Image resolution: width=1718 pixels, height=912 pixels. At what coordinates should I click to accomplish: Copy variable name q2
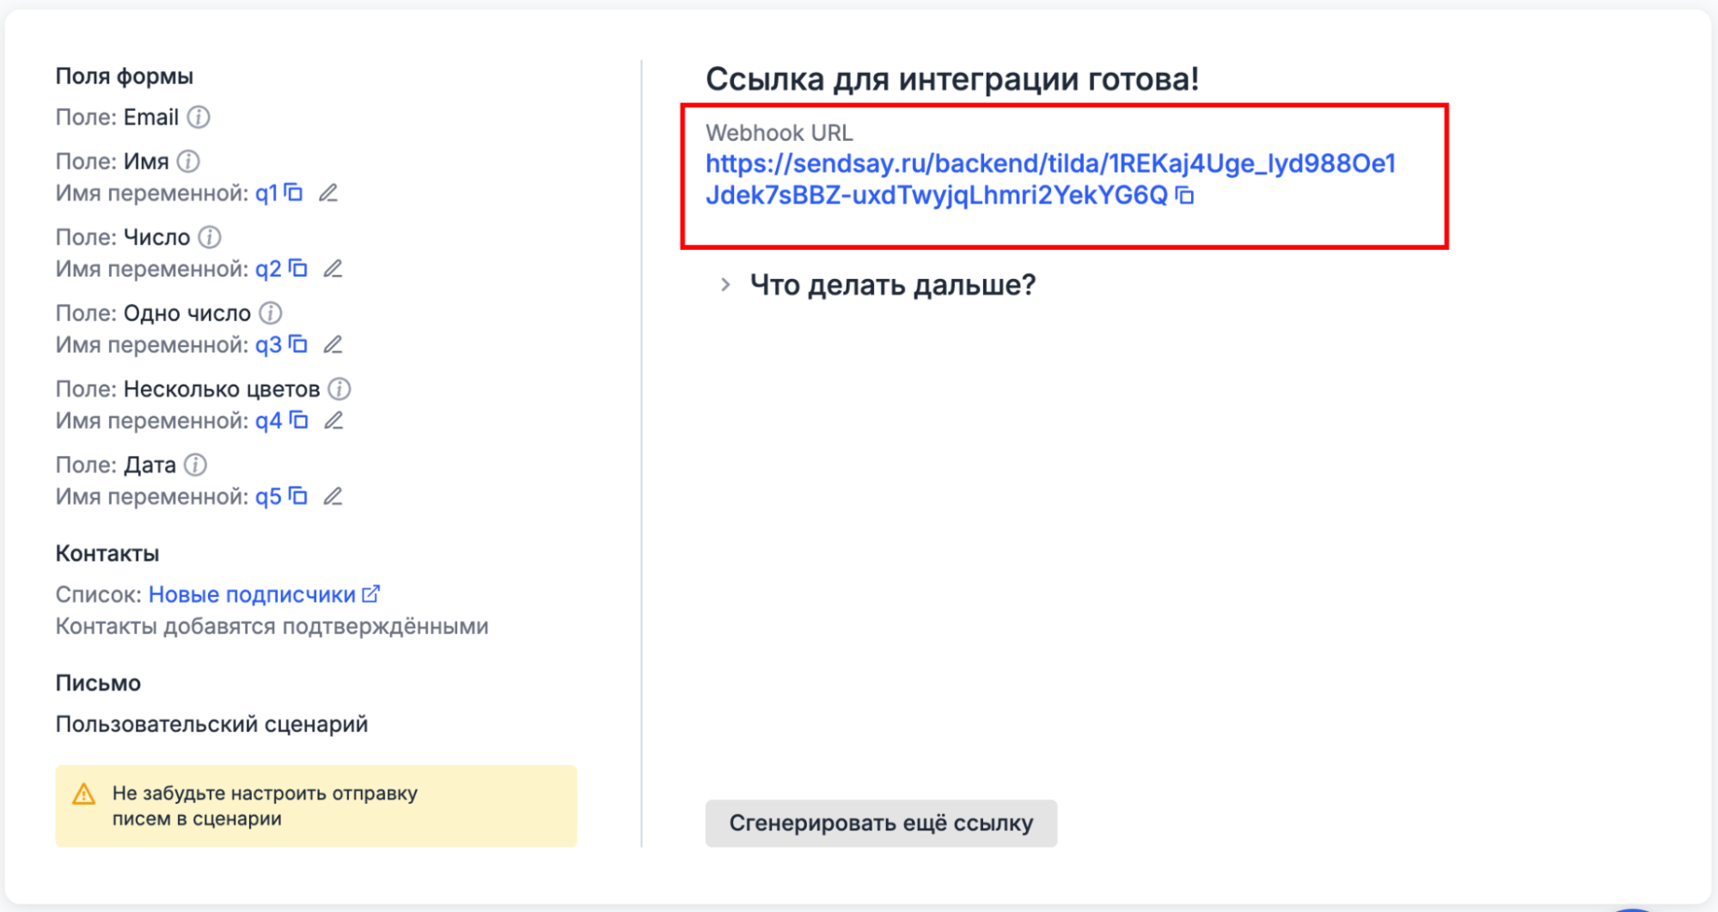point(298,268)
